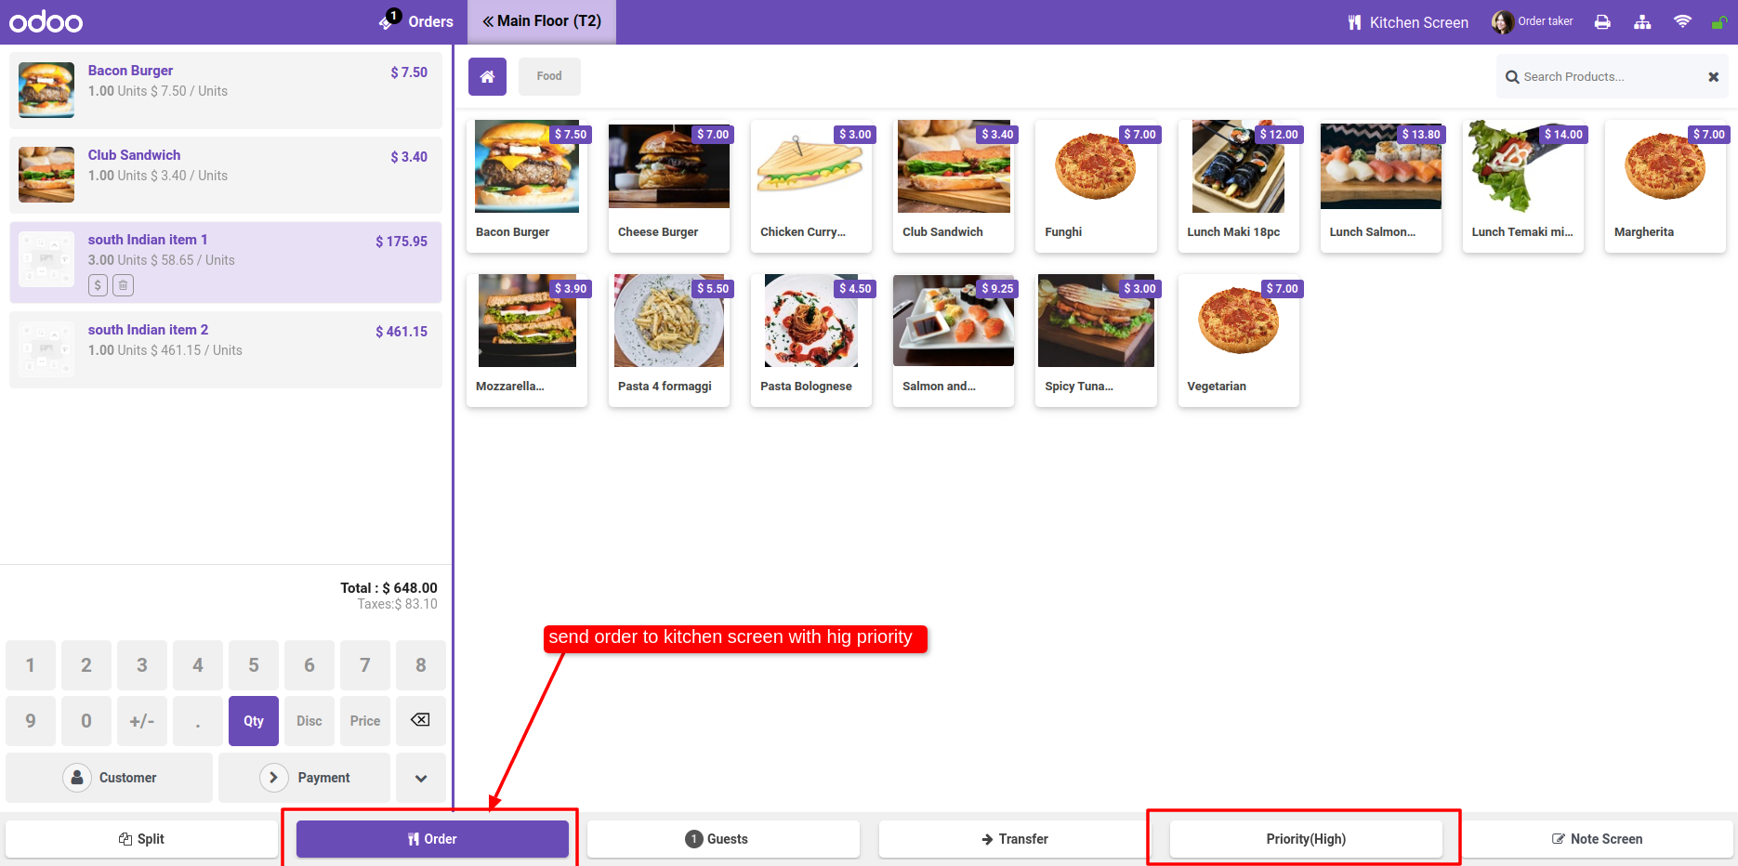This screenshot has height=866, width=1738.
Task: Click numpad key 6
Action: 309,665
